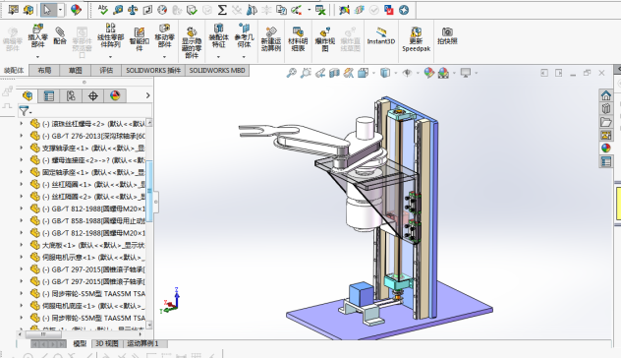Open the Section View icon in view toolbar

click(x=334, y=73)
